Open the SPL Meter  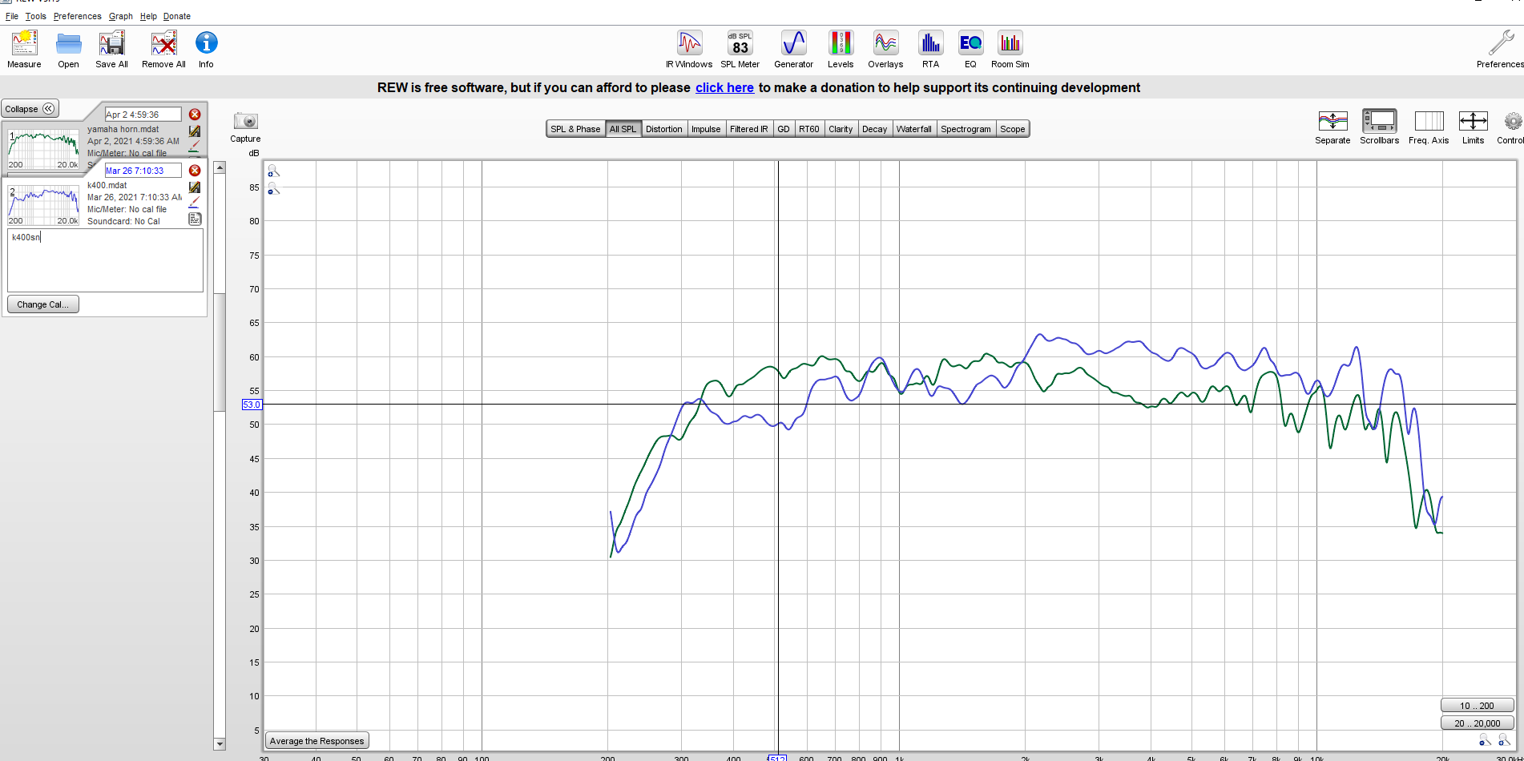pyautogui.click(x=740, y=49)
